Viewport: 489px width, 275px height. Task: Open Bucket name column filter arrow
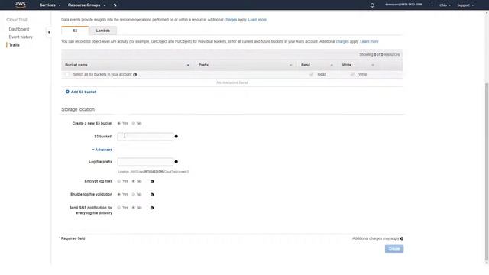188,65
